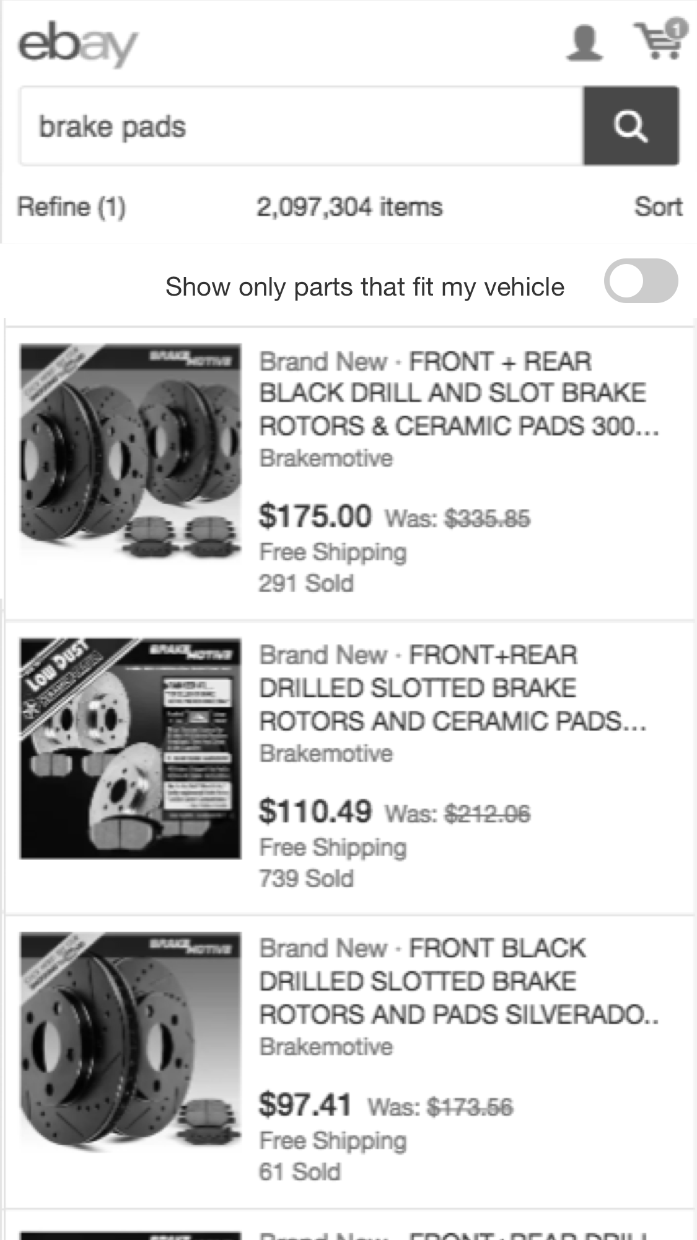Open the Sort options
The height and width of the screenshot is (1240, 697).
[657, 207]
